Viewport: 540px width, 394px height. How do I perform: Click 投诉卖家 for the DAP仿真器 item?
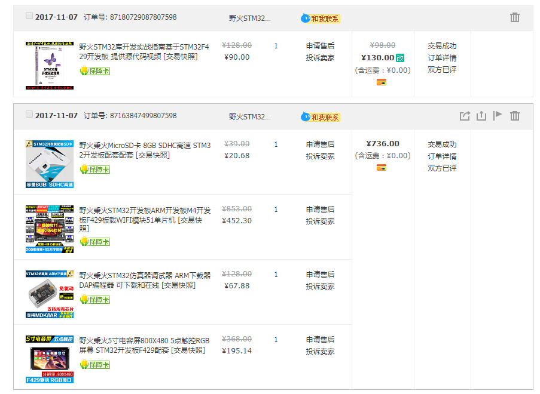pyautogui.click(x=320, y=287)
